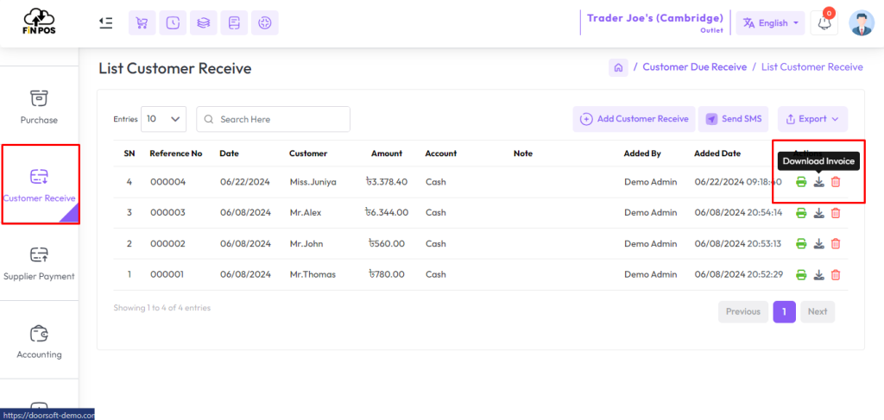Download invoice for reference 000002
The width and height of the screenshot is (884, 420).
tap(818, 244)
